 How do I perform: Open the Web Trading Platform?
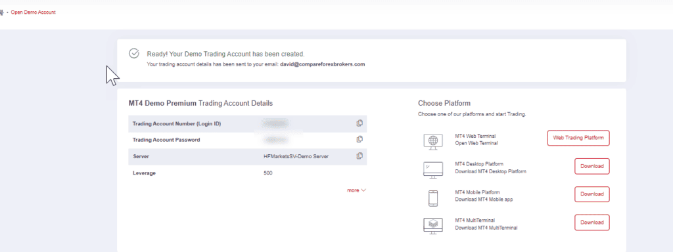578,138
